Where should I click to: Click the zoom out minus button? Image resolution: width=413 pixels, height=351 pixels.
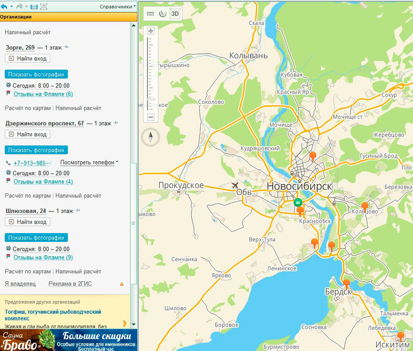[x=151, y=117]
